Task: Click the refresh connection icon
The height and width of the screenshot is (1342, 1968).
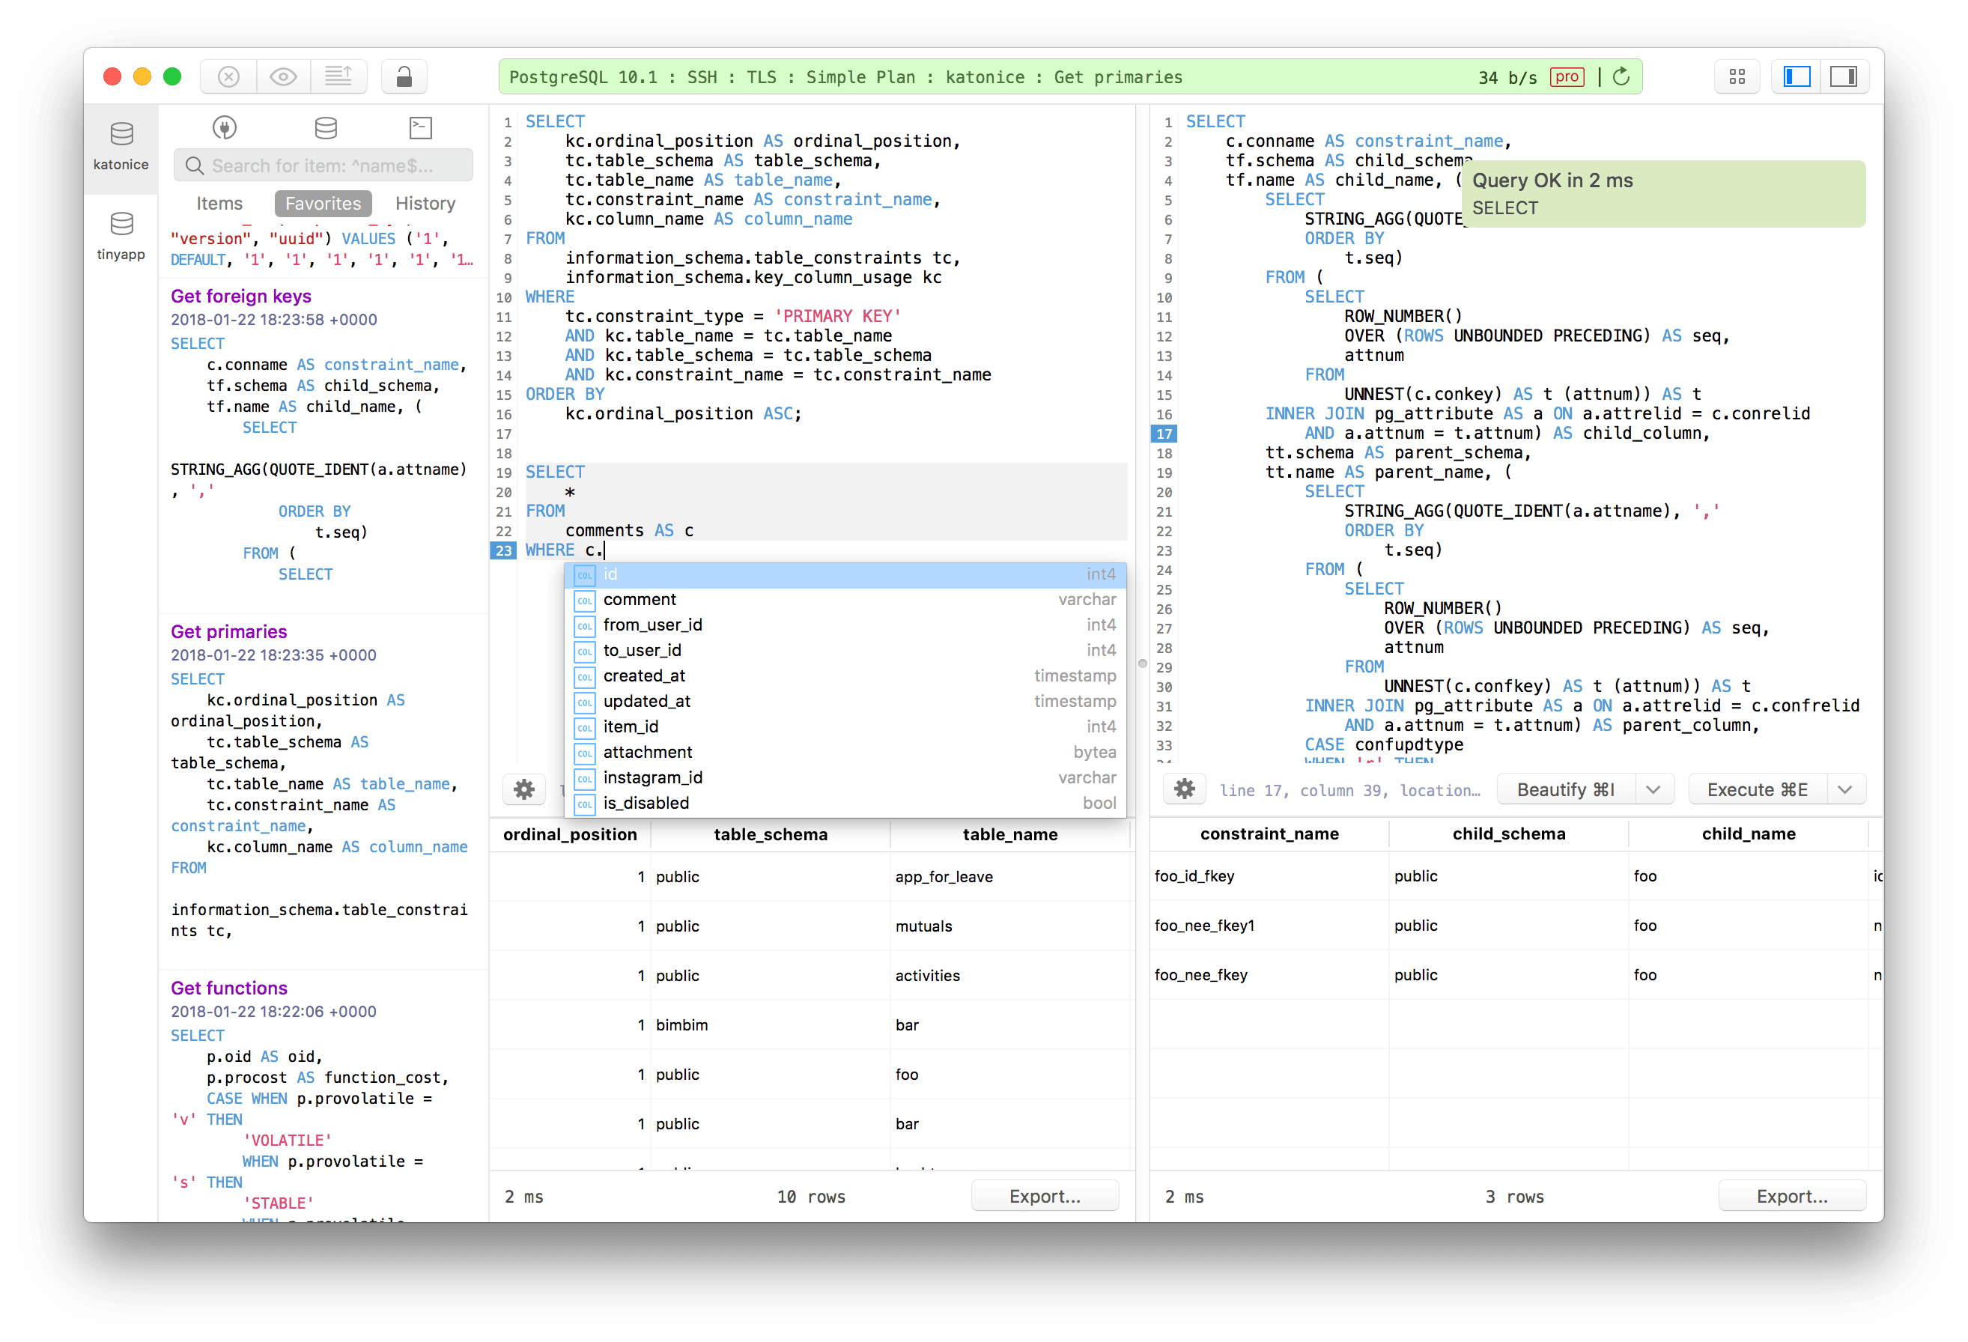Action: point(1621,77)
